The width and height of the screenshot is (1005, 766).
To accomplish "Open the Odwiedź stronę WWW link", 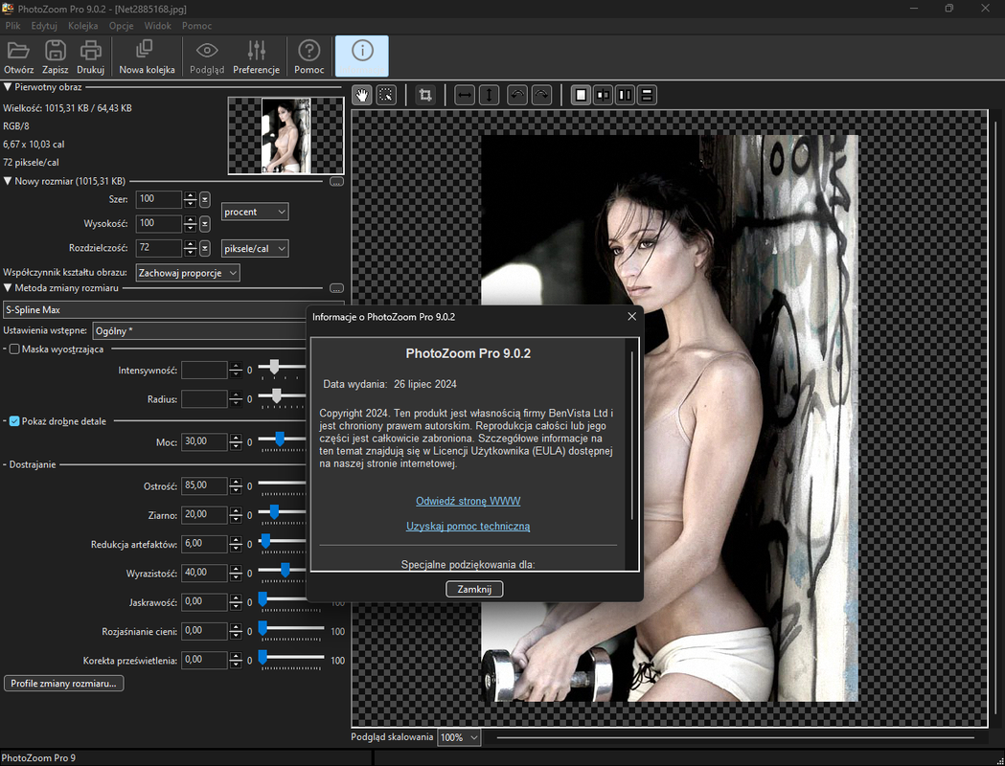I will click(x=468, y=501).
